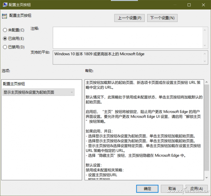Click help text 如果启用，并且:

point(99,131)
